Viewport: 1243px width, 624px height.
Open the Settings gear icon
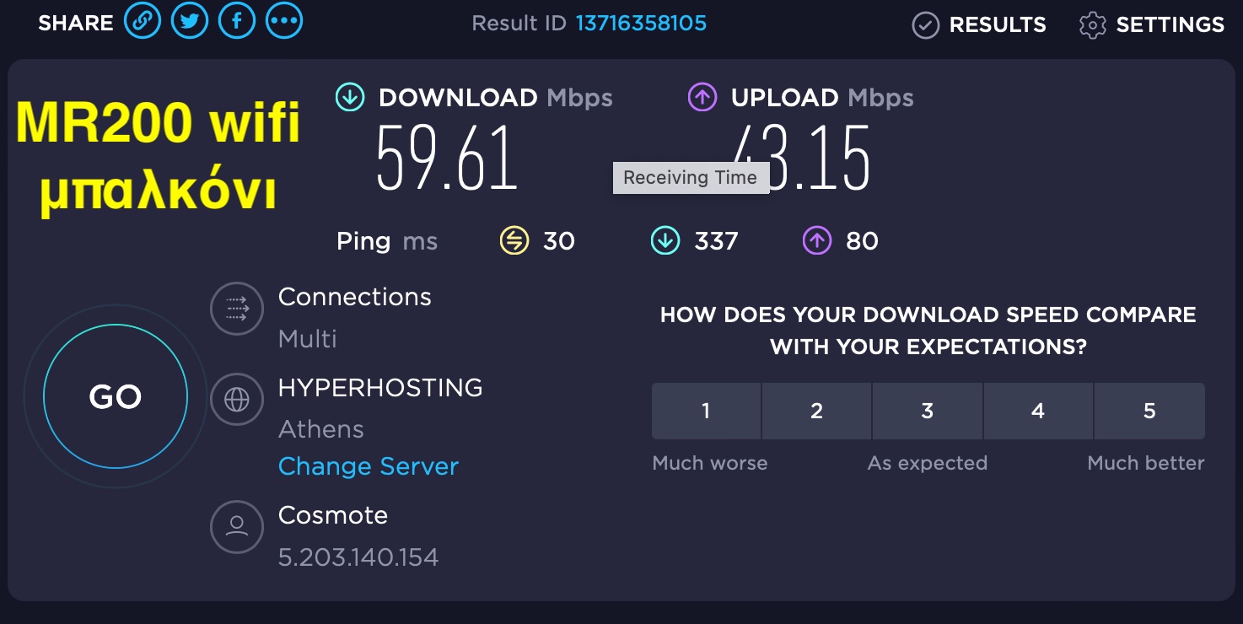click(1092, 25)
